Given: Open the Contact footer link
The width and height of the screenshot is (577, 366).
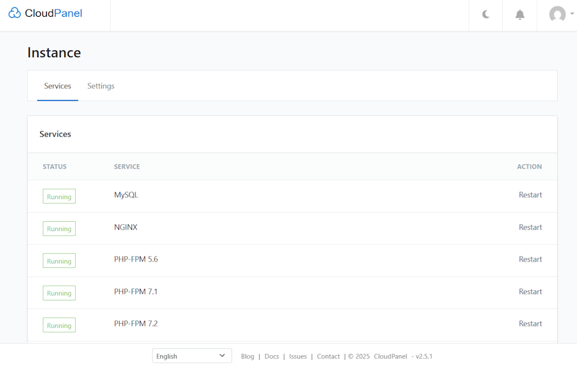Looking at the screenshot, I should 328,356.
